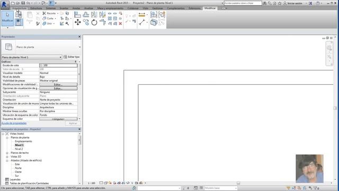Click the Editar tipo button

pos(72,57)
